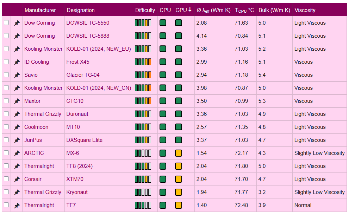
Task: Click the pin icon for DOWSIL TC-5550
Action: coord(17,23)
